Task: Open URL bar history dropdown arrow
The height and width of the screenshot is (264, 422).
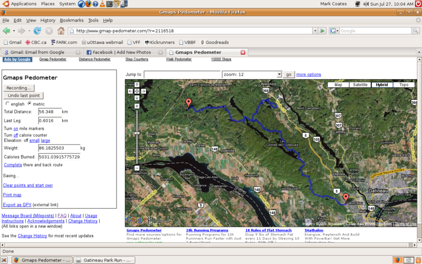Action: (x=314, y=31)
